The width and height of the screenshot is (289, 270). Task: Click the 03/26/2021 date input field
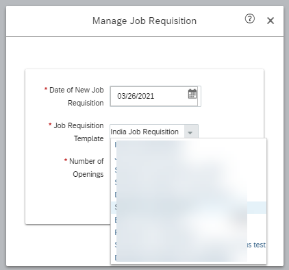154,96
